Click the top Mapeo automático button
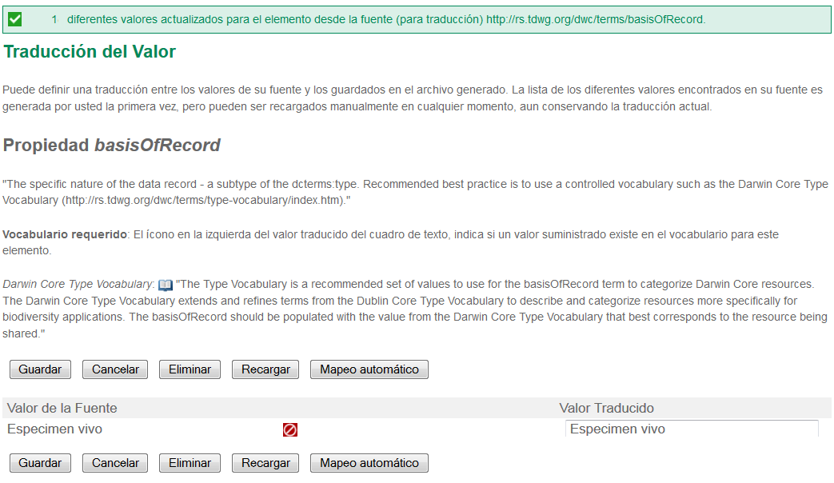Image resolution: width=834 pixels, height=483 pixels. tap(369, 369)
